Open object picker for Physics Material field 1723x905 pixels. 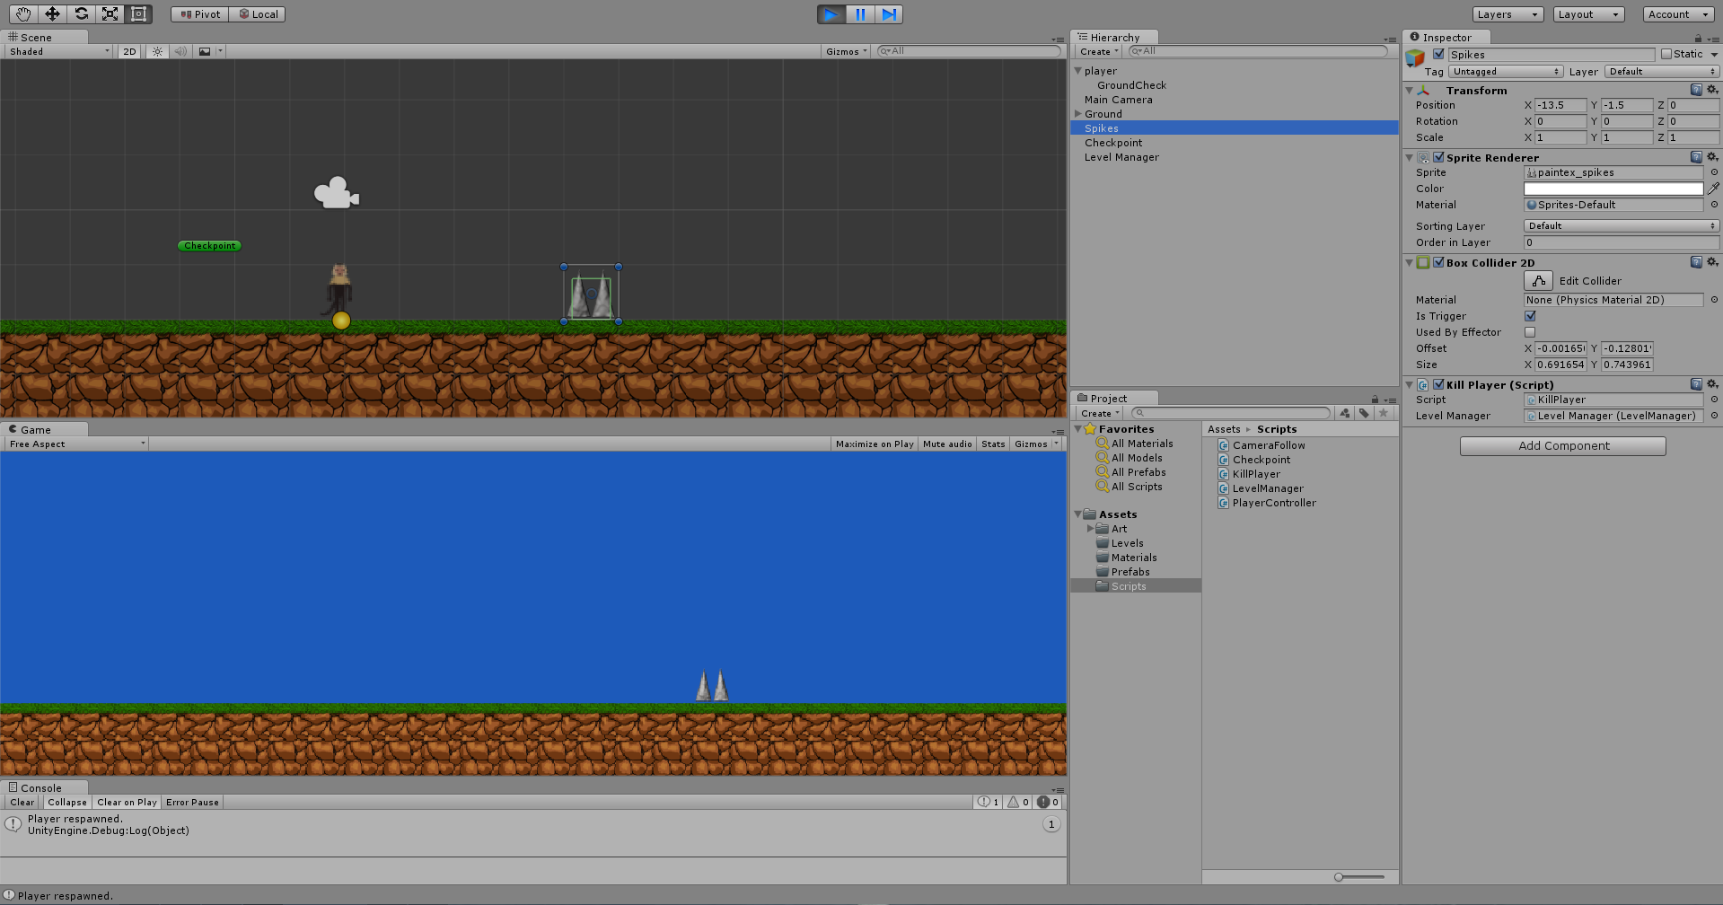(x=1714, y=300)
